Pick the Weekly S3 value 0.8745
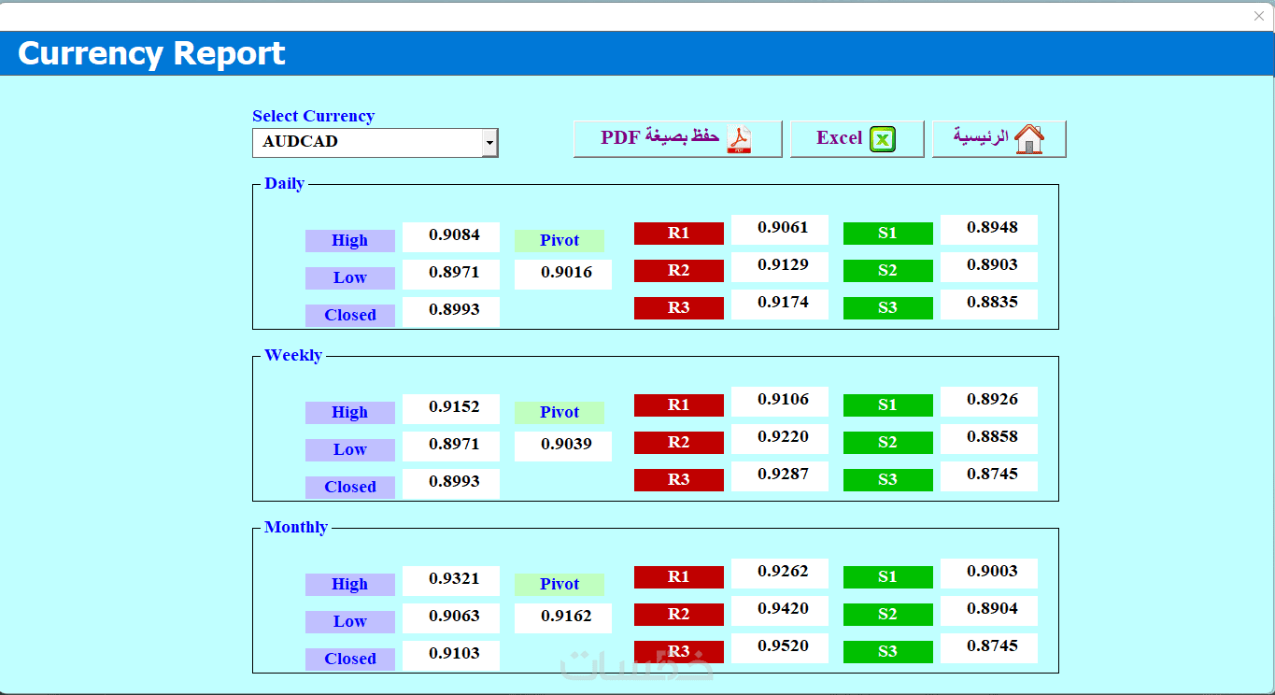The width and height of the screenshot is (1275, 695). 989,476
